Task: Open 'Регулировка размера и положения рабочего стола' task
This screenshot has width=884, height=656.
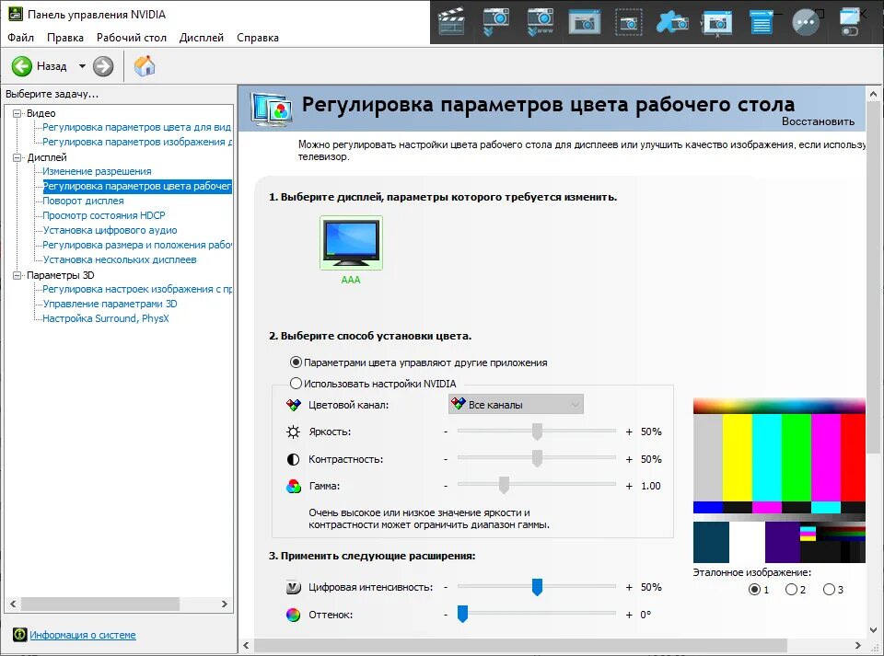Action: [137, 245]
